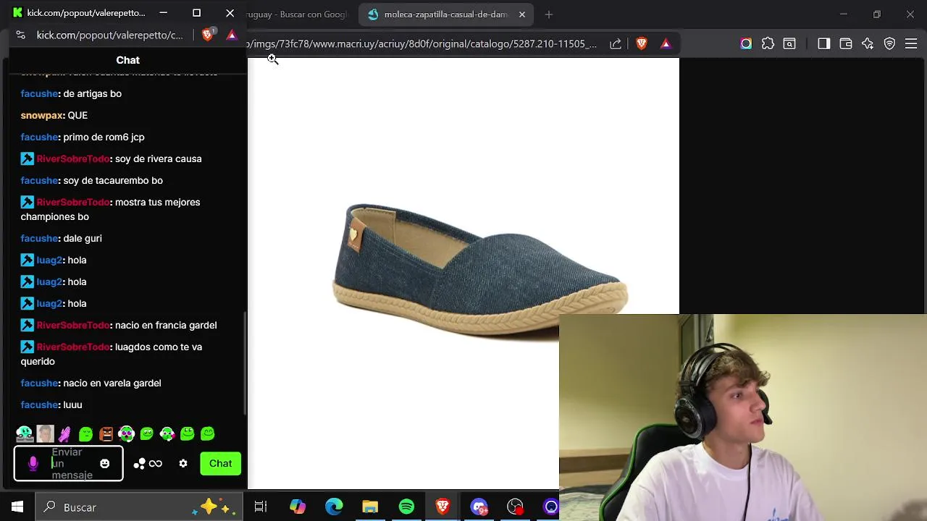Toggle the browser sidebar panel
This screenshot has width=927, height=521.
pyautogui.click(x=823, y=44)
